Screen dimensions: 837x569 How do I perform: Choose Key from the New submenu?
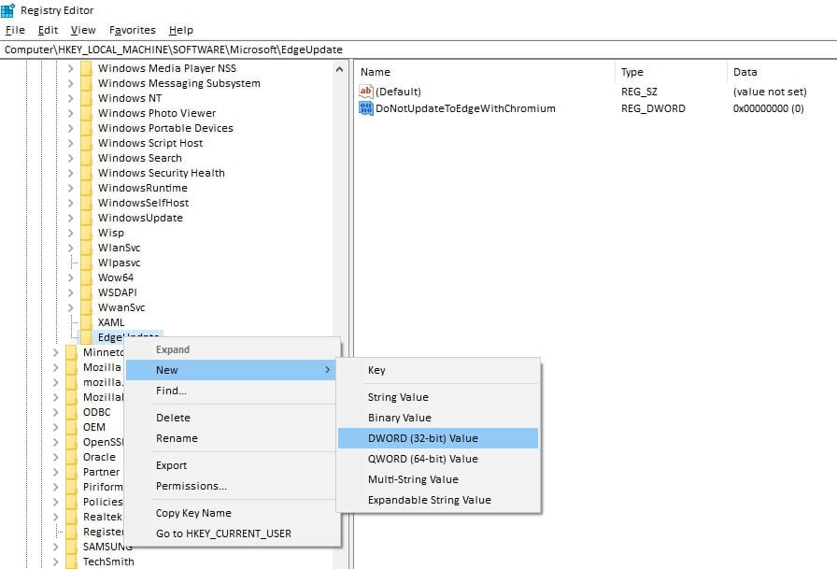pyautogui.click(x=438, y=370)
